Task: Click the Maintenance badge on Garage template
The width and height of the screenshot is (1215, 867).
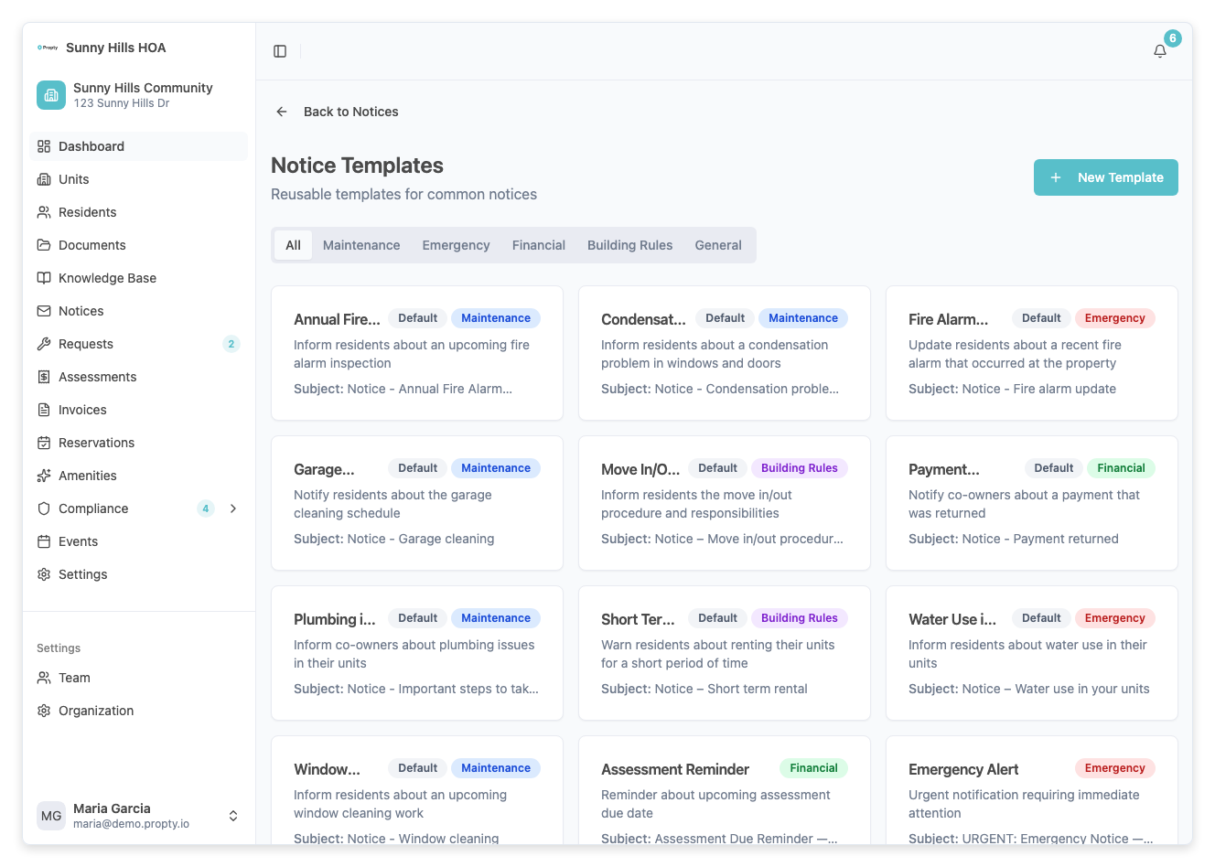Action: tap(495, 468)
